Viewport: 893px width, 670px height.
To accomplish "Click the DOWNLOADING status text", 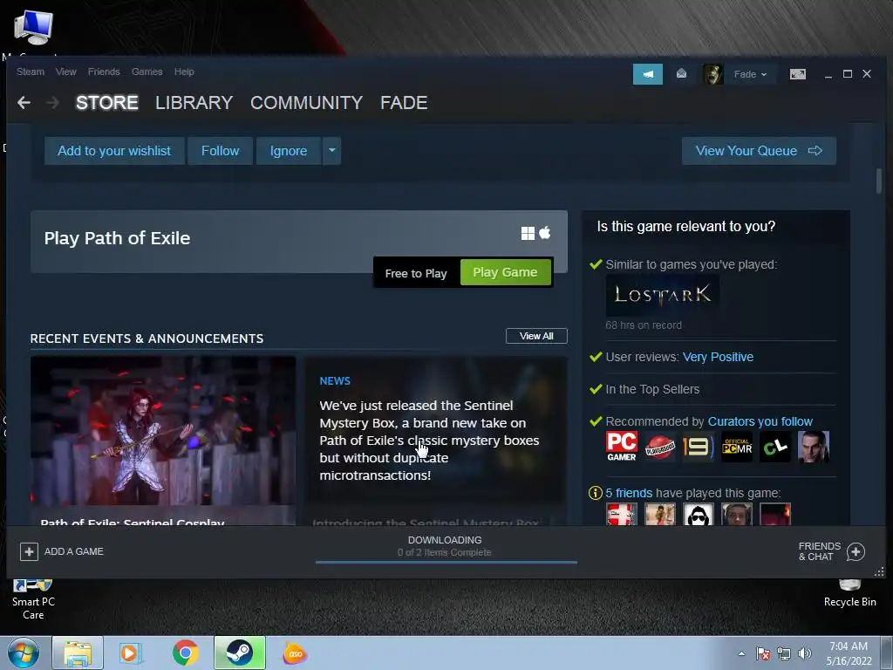I will (x=444, y=539).
